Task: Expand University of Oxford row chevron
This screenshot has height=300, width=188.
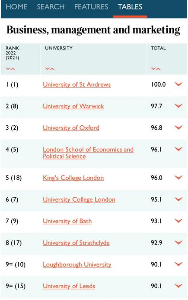Action: tap(178, 127)
